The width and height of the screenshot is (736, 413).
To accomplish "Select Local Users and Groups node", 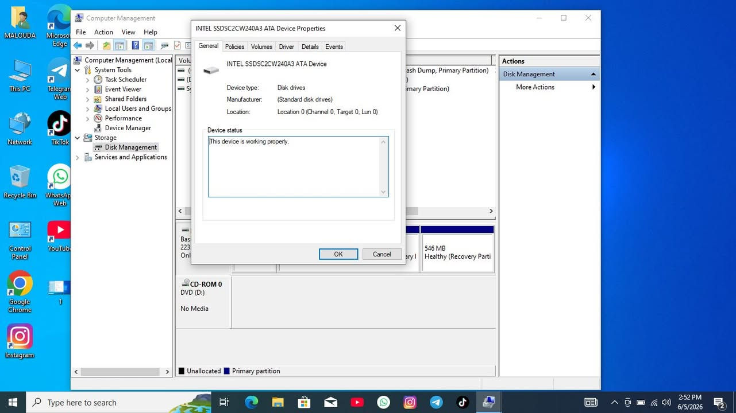I will (138, 109).
